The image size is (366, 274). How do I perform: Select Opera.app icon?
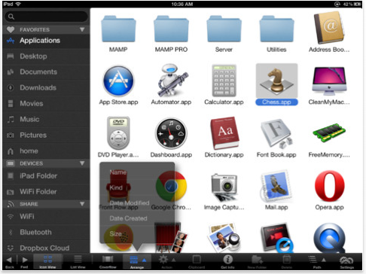point(329,186)
